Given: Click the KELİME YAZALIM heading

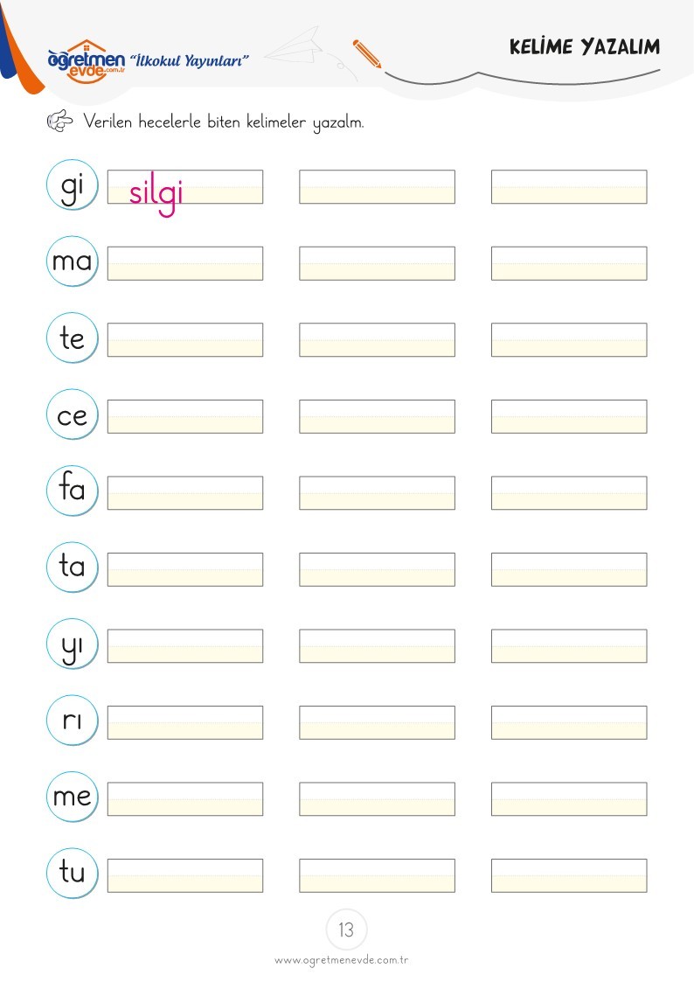Looking at the screenshot, I should click(x=585, y=47).
